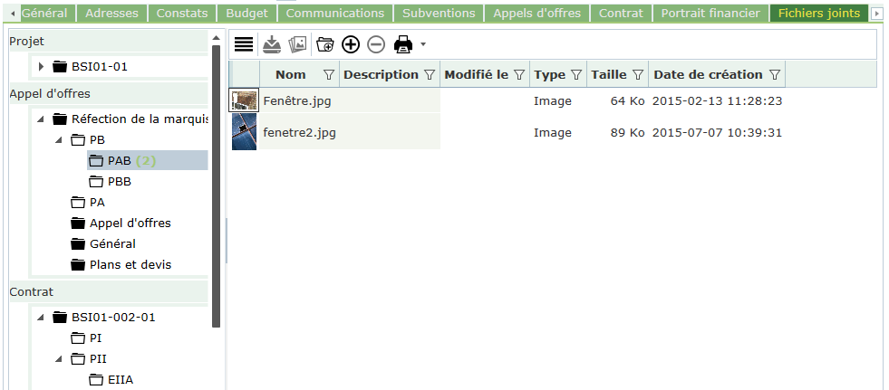Image resolution: width=889 pixels, height=390 pixels.
Task: Open the Fenêtre.jpg thumbnail
Action: [x=244, y=100]
